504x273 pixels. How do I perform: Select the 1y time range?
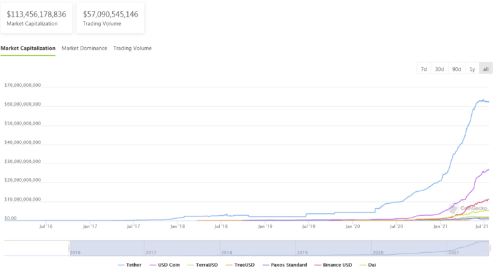click(472, 69)
